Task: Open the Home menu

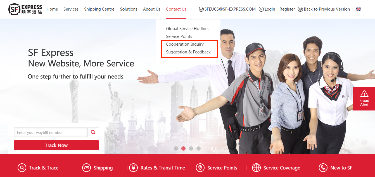Action: click(x=52, y=9)
